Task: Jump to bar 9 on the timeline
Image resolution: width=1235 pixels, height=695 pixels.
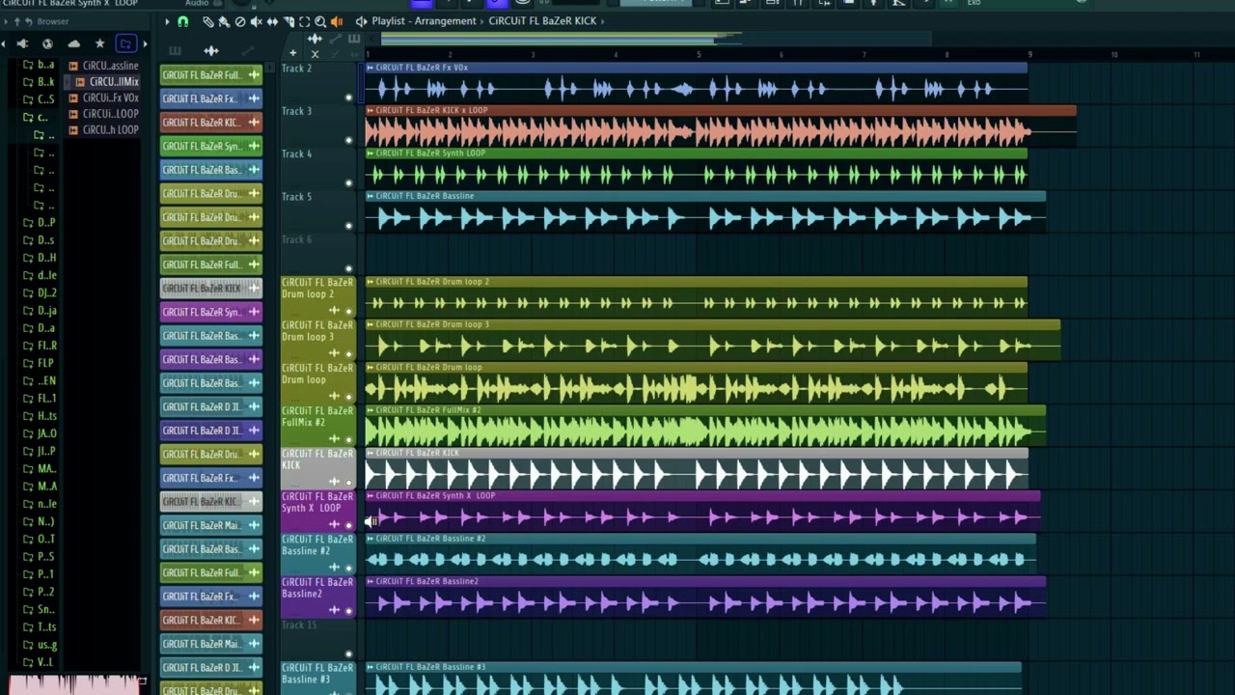Action: (1029, 54)
